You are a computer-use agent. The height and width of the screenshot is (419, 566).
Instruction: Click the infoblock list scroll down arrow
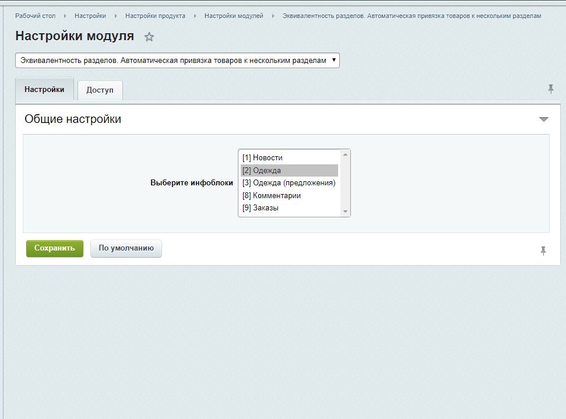[345, 212]
